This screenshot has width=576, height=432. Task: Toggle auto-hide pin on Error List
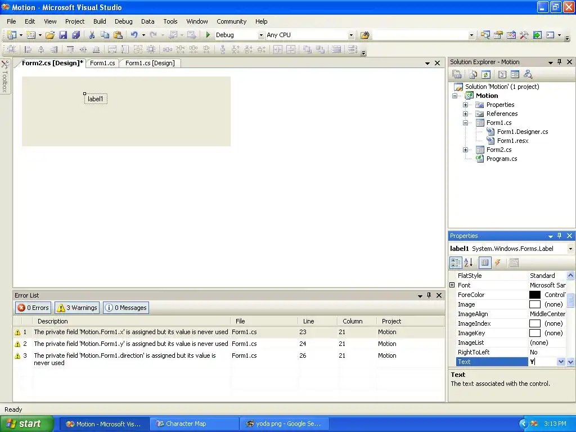[x=429, y=295]
